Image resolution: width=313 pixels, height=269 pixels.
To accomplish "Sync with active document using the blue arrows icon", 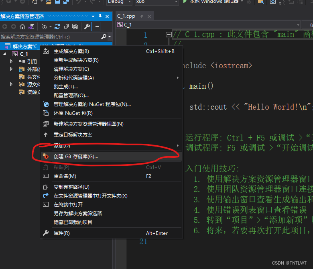I will tap(57, 26).
